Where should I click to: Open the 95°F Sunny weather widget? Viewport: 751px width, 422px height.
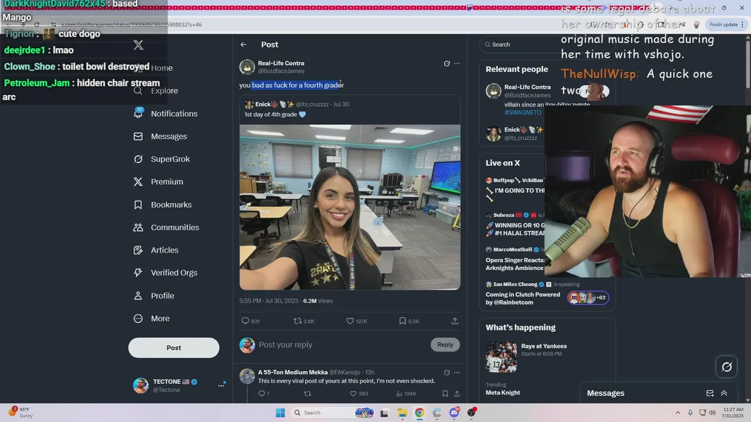point(21,413)
